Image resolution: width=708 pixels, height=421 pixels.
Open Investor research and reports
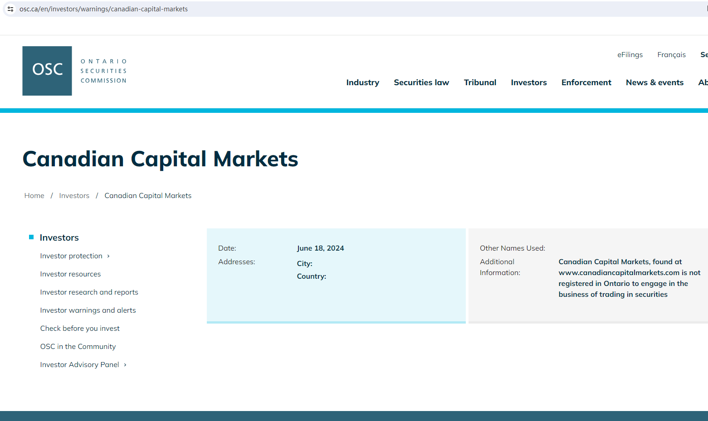89,292
